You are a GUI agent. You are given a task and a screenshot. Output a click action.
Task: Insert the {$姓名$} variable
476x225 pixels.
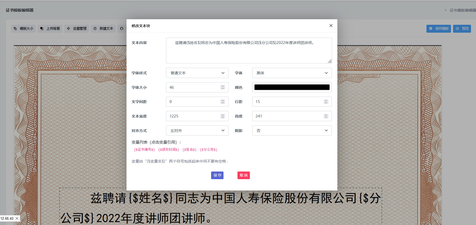click(190, 150)
